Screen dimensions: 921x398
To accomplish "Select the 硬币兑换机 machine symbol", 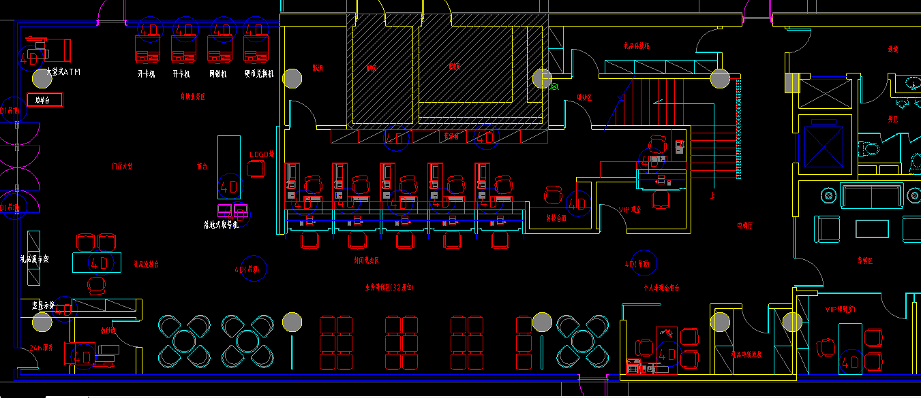I will point(256,50).
